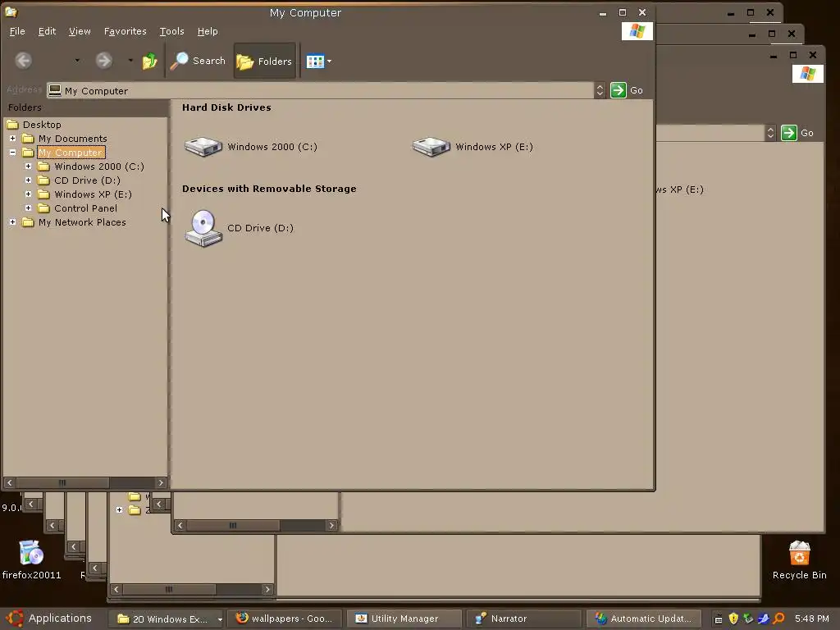Open the Forward history dropdown arrow
Screen dimensions: 840x630
pyautogui.click(x=130, y=61)
